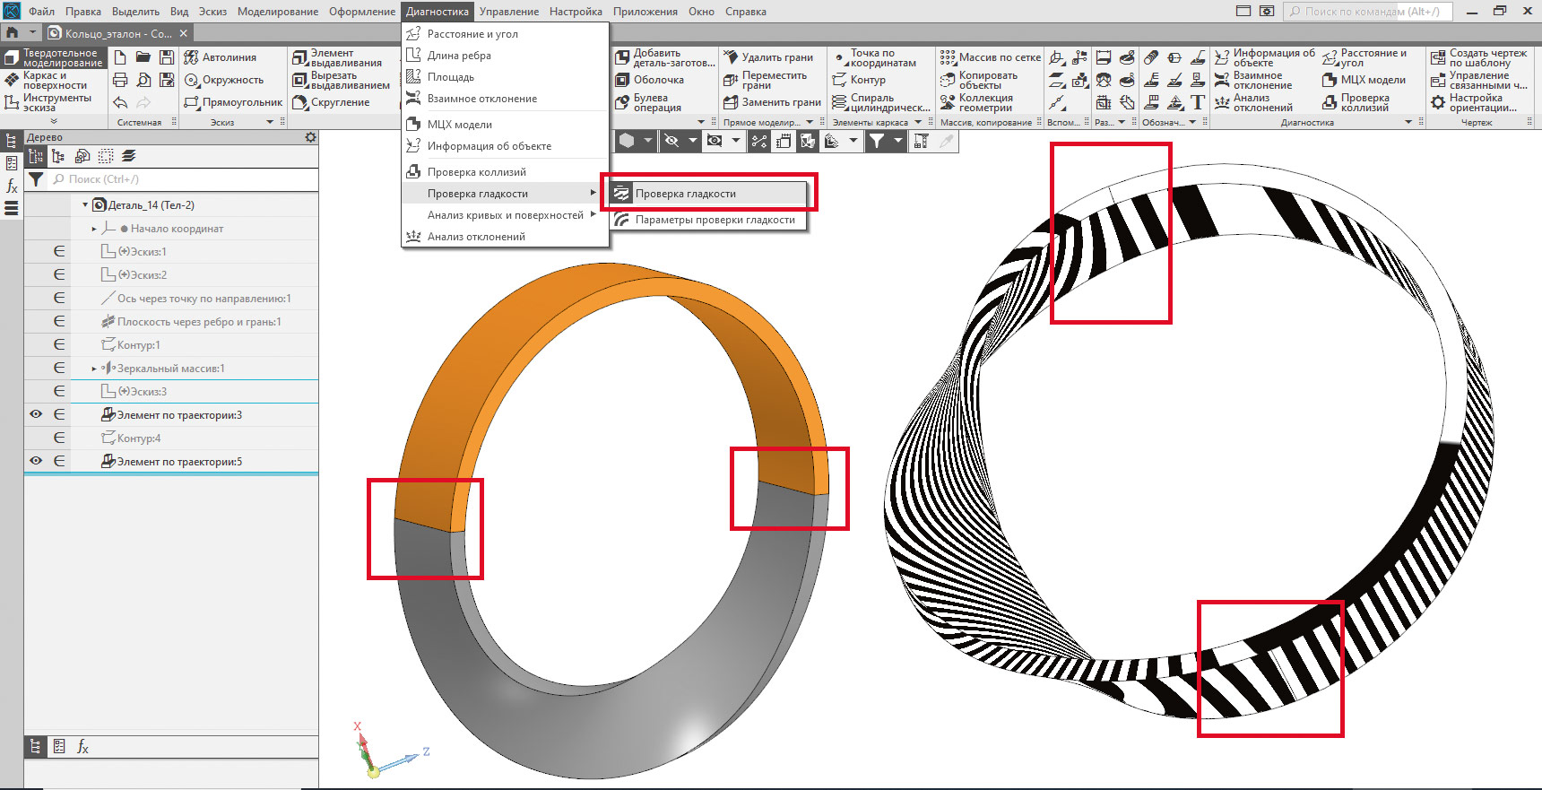Select Анализ кривых и поверхностей item
Image resolution: width=1542 pixels, height=790 pixels.
point(505,215)
